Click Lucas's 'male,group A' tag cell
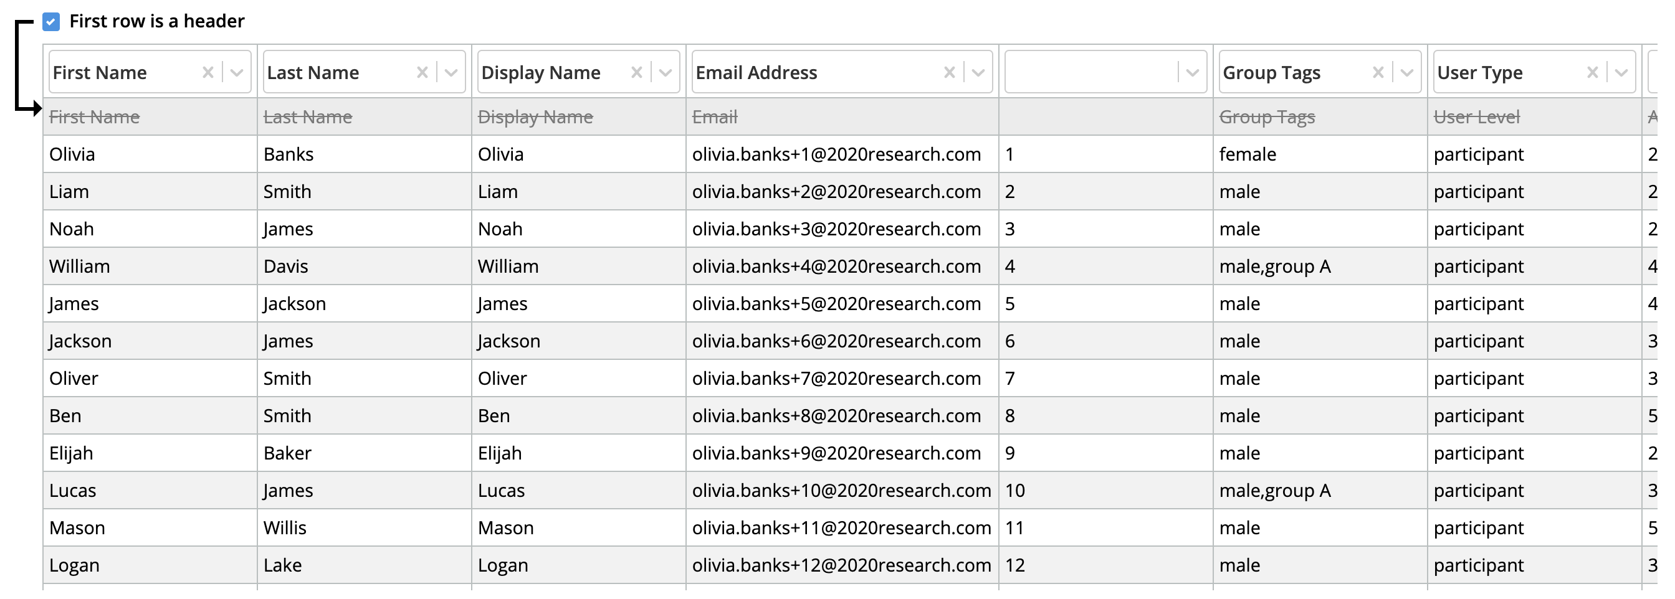Image resolution: width=1675 pixels, height=599 pixels. coord(1320,491)
